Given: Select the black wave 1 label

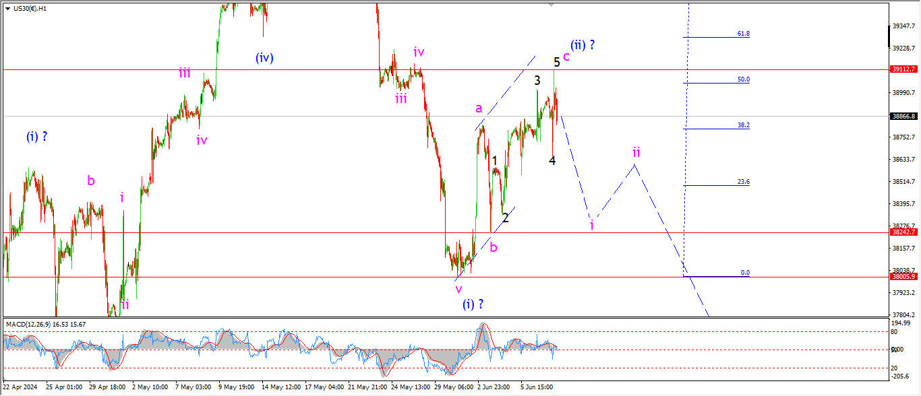Looking at the screenshot, I should pyautogui.click(x=494, y=160).
